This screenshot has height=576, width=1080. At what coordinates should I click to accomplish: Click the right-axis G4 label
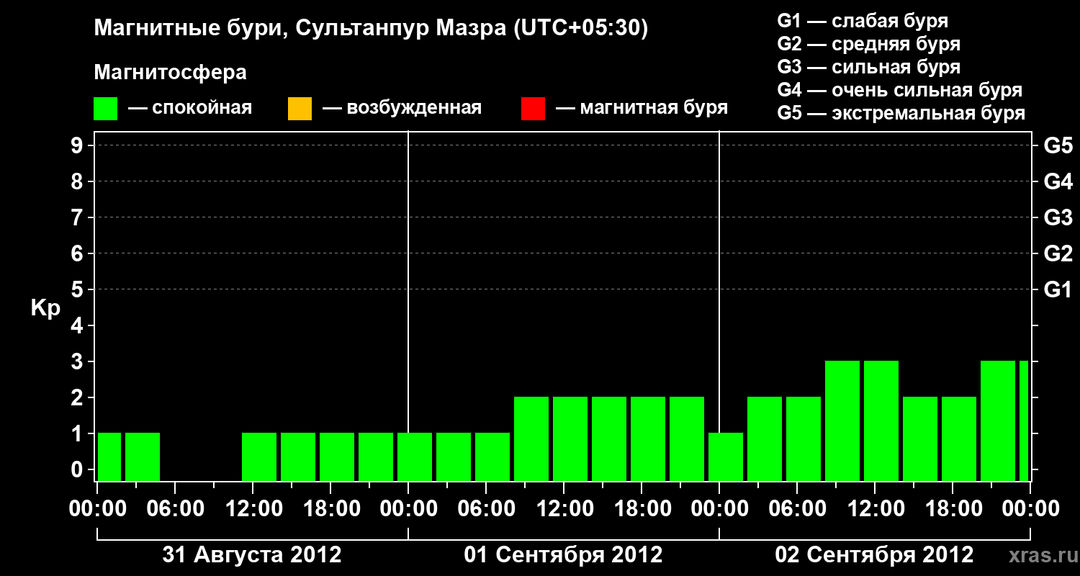tap(1058, 182)
